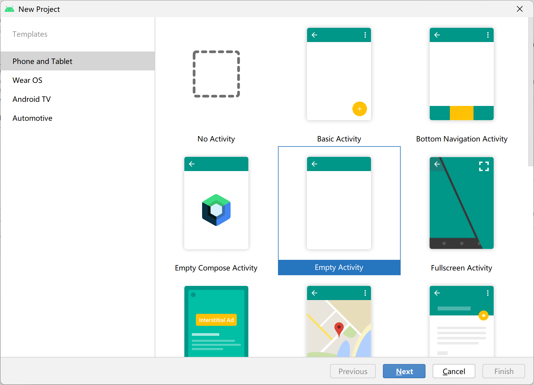The image size is (534, 385).
Task: Pick the Bottom Navigation Activity template preview
Action: (x=462, y=74)
